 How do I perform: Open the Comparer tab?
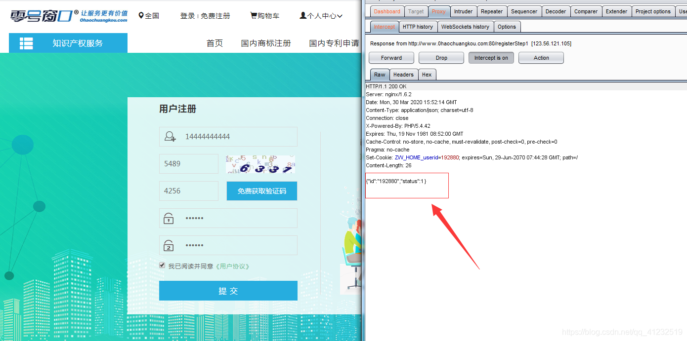(x=586, y=11)
